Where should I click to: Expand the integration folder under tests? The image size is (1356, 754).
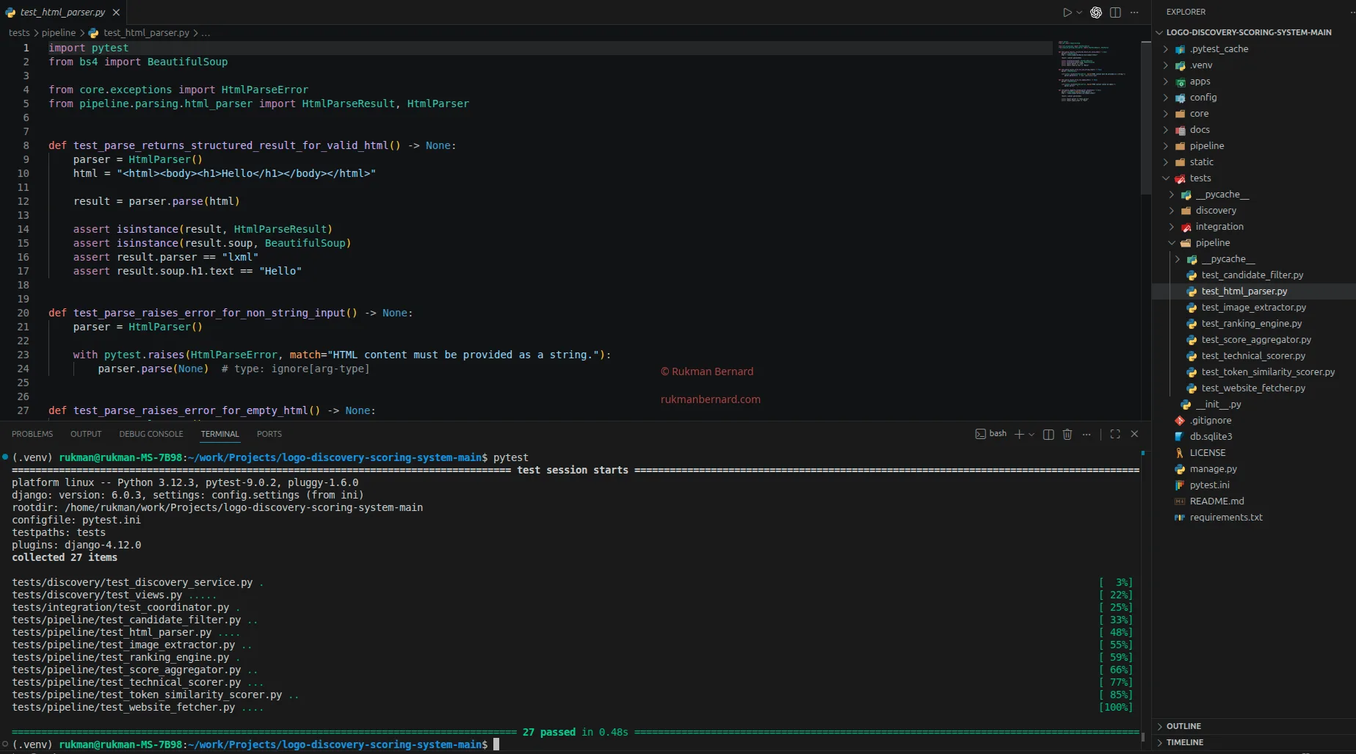(x=1254, y=227)
